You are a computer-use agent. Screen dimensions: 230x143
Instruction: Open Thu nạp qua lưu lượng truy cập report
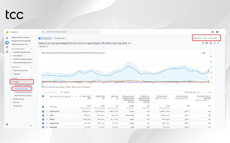click(24, 92)
